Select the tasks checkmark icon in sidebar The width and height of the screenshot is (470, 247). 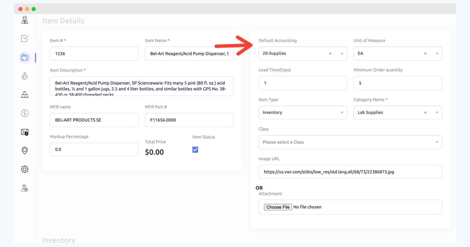click(x=24, y=39)
